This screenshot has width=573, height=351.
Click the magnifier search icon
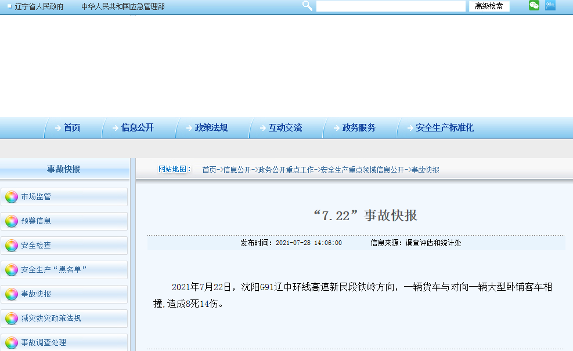[307, 6]
